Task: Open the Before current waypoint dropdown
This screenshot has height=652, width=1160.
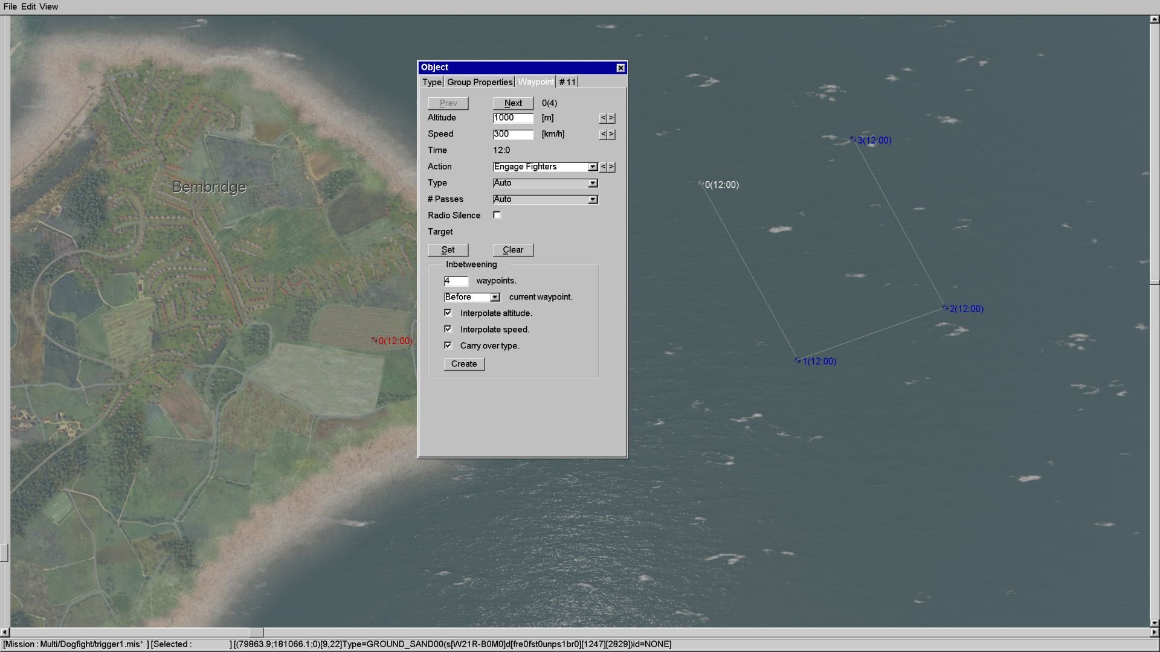Action: click(x=495, y=297)
